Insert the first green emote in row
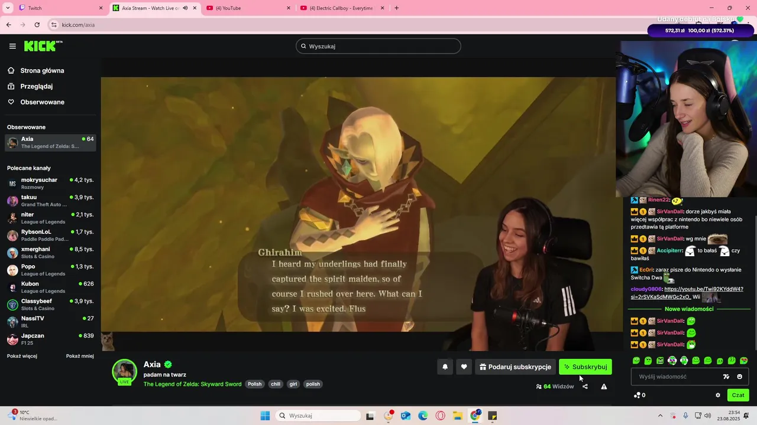Image resolution: width=757 pixels, height=425 pixels. pyautogui.click(x=636, y=361)
